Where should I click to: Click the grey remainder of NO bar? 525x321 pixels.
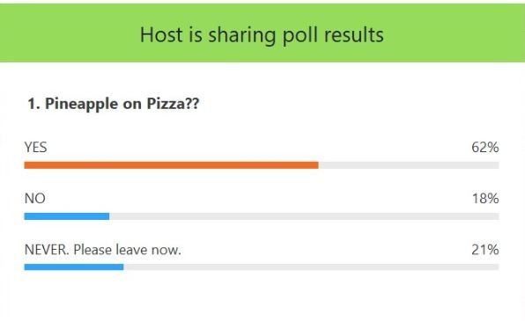click(x=304, y=216)
